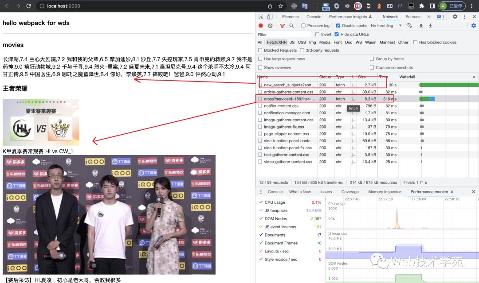Viewport: 479px width, 283px height.
Task: Open the drawer three-dot menu beside Console
Action: click(261, 192)
